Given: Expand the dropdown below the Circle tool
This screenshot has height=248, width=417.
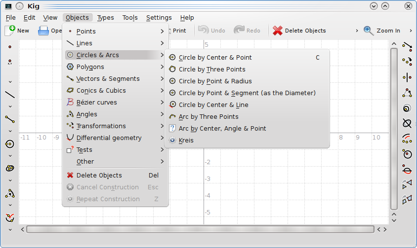Looking at the screenshot, I should coord(10,156).
